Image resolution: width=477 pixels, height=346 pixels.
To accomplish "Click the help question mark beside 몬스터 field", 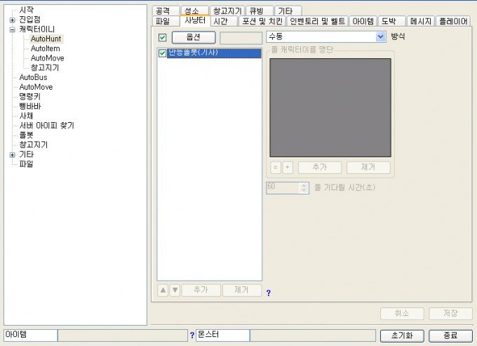I will click(x=192, y=335).
